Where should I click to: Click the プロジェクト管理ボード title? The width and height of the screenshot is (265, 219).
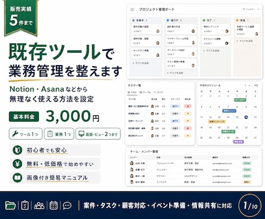click(157, 9)
